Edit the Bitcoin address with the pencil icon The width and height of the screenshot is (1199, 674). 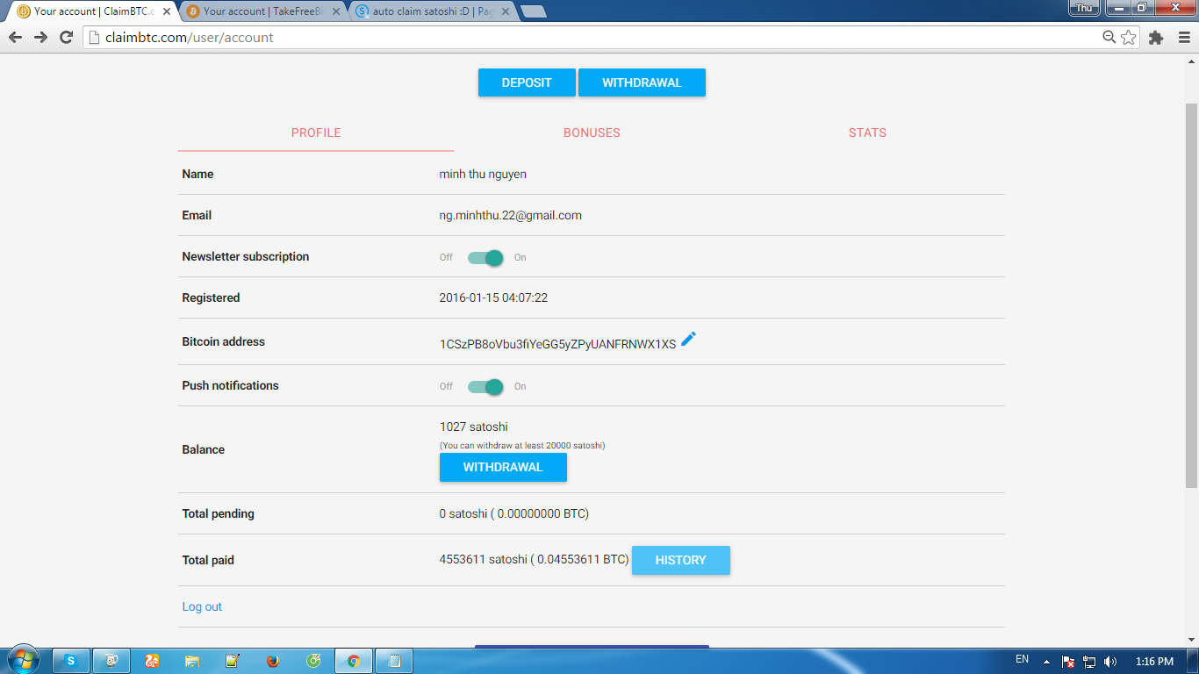click(x=688, y=340)
